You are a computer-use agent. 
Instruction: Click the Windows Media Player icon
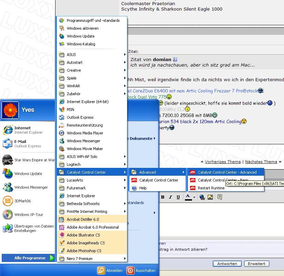pyautogui.click(x=62, y=133)
